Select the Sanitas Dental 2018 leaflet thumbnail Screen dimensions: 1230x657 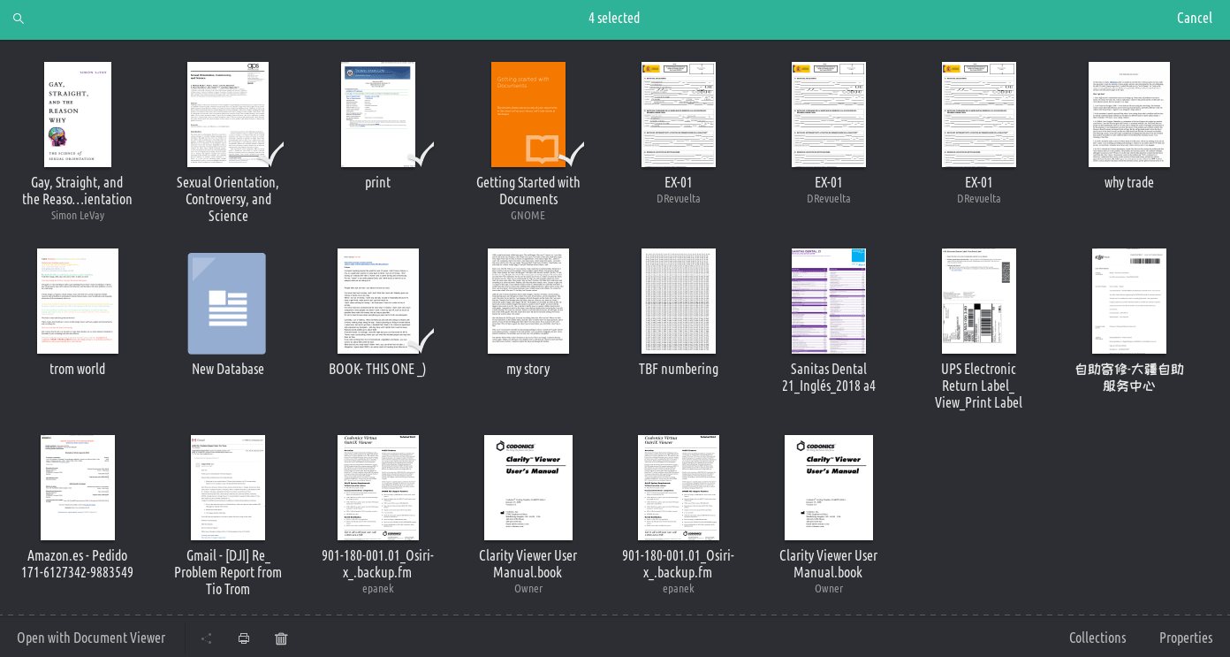(828, 301)
